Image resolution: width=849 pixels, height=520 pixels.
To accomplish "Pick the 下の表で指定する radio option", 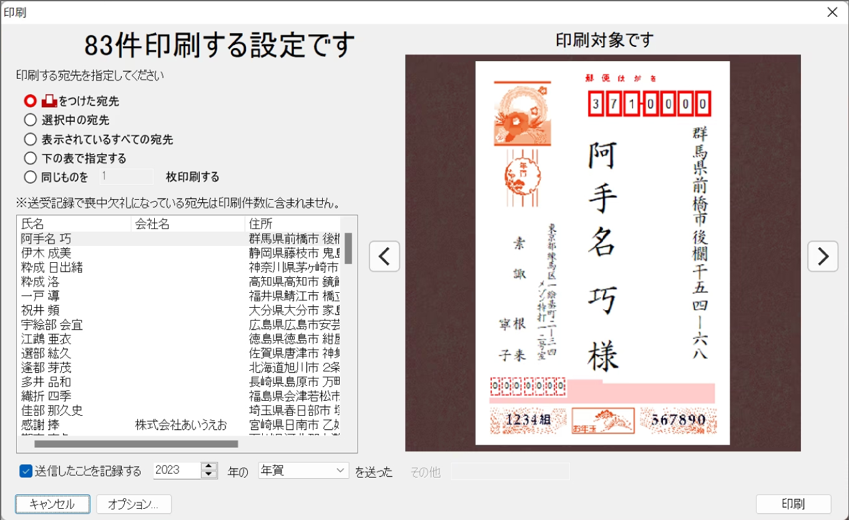I will pos(30,159).
